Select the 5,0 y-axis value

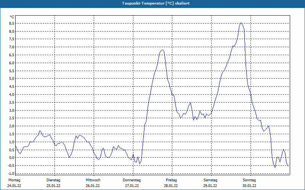click(x=11, y=79)
